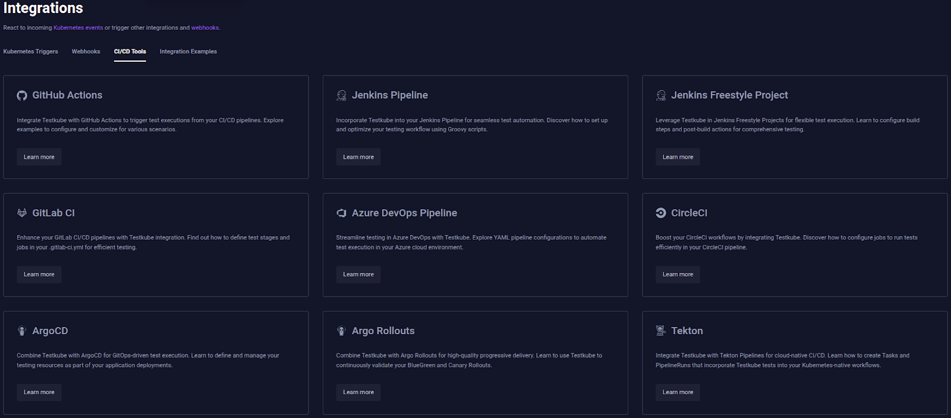The image size is (951, 418).
Task: Click the Jenkins Pipeline butler icon
Action: click(x=341, y=95)
